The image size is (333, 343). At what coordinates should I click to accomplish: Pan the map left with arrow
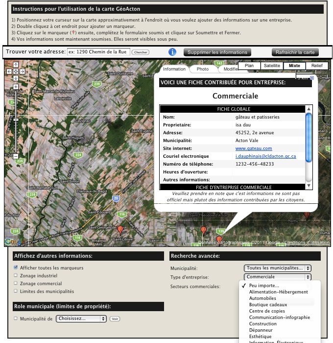pos(9,72)
